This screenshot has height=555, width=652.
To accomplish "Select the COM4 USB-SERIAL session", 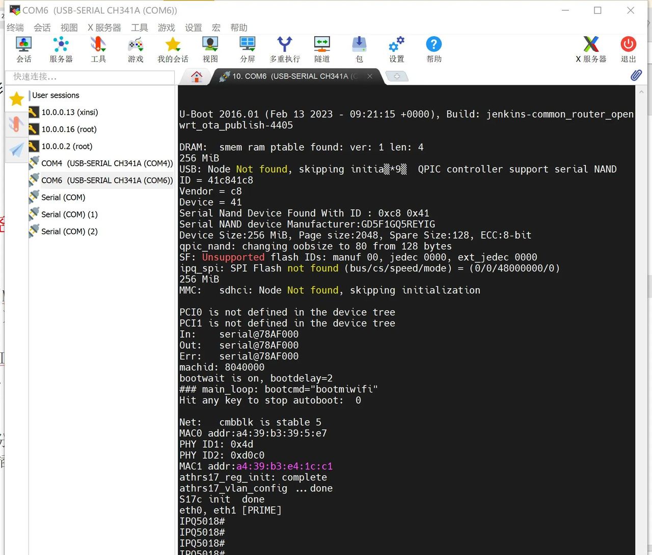I will (x=106, y=163).
